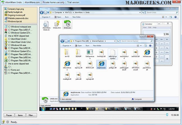
Task: Click the Pause button
Action: coord(9,115)
